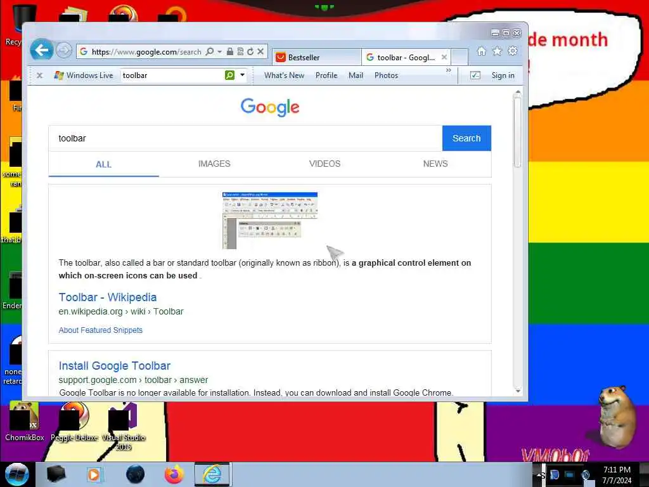Open the Toolbar - Wikipedia link
Screen dimensions: 649x487
[108, 297]
